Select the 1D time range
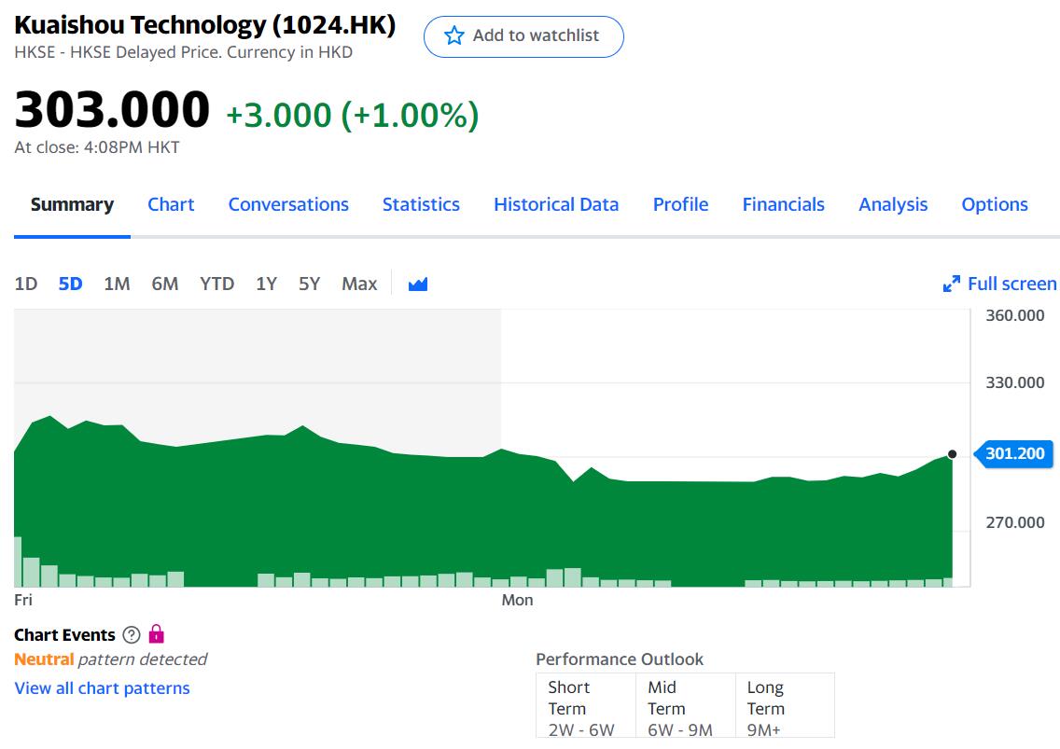This screenshot has height=749, width=1060. [x=26, y=284]
